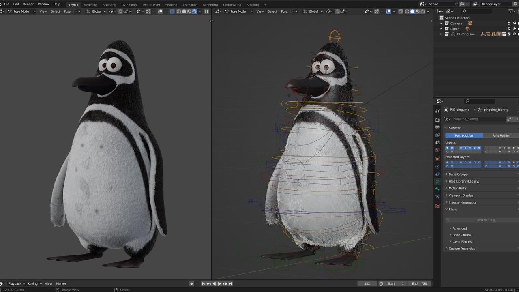Select Rendered viewport shading sphere in the header
The width and height of the screenshot is (519, 292).
point(422,11)
